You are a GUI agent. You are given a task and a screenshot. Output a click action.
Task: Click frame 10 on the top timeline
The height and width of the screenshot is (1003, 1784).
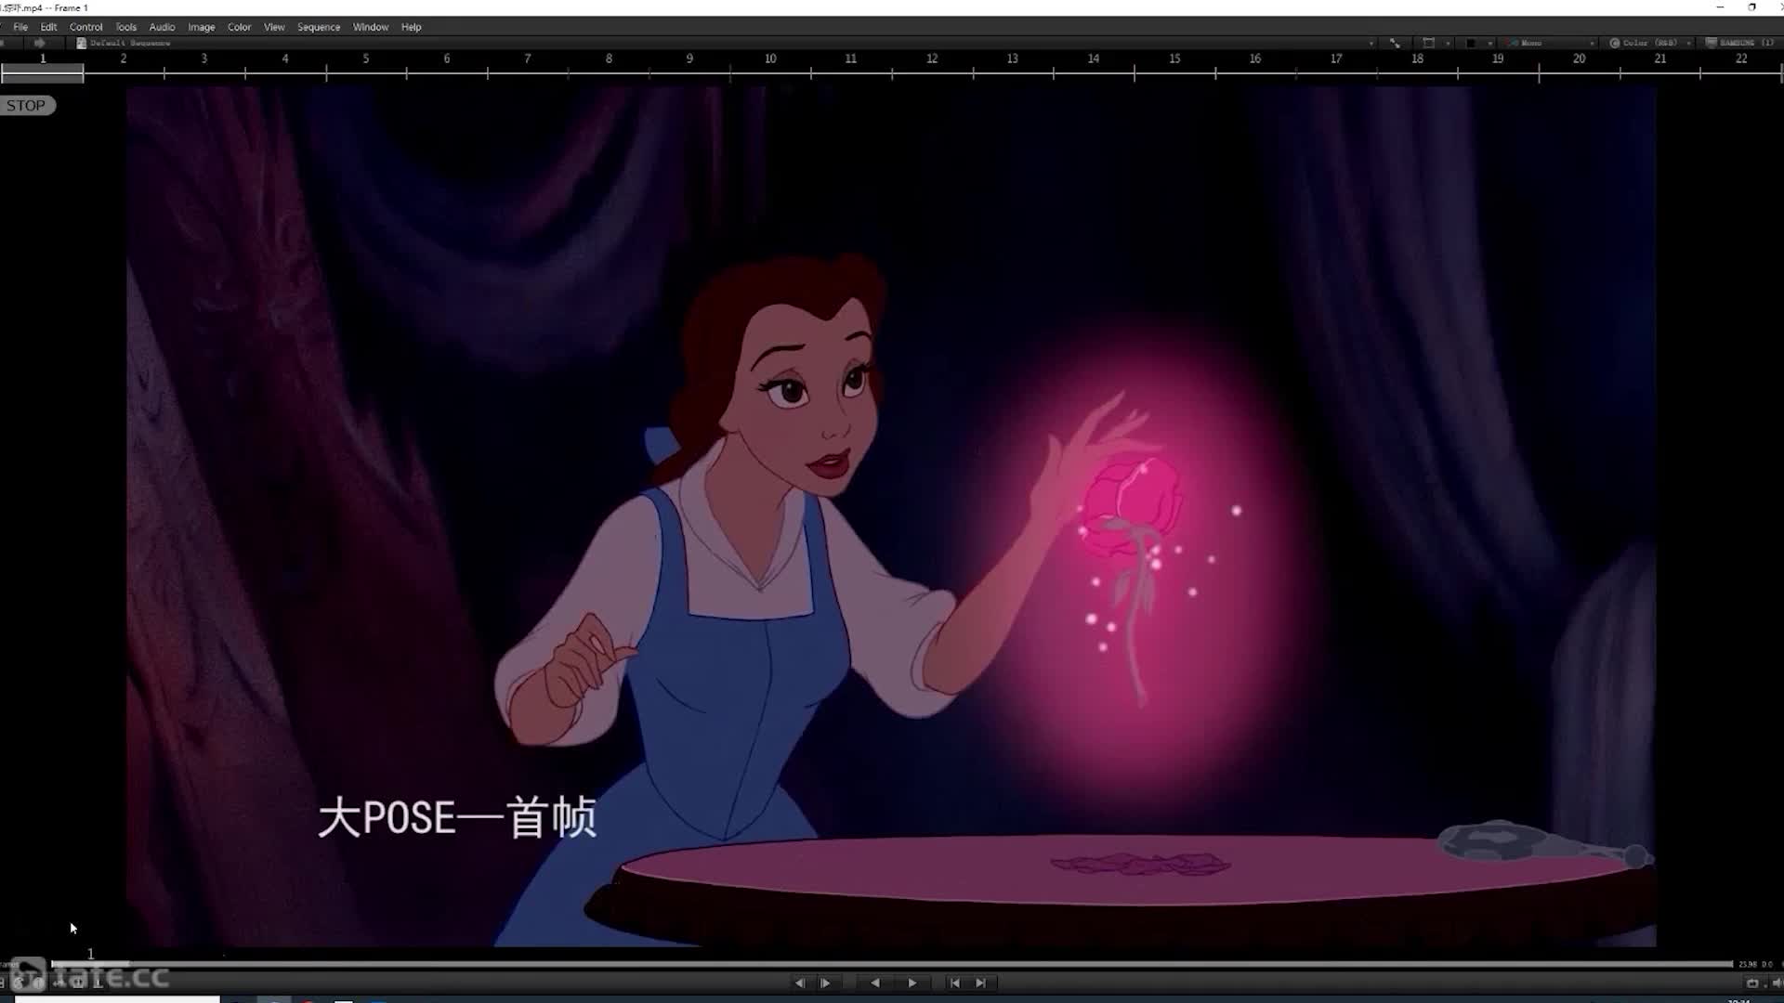pos(770,59)
